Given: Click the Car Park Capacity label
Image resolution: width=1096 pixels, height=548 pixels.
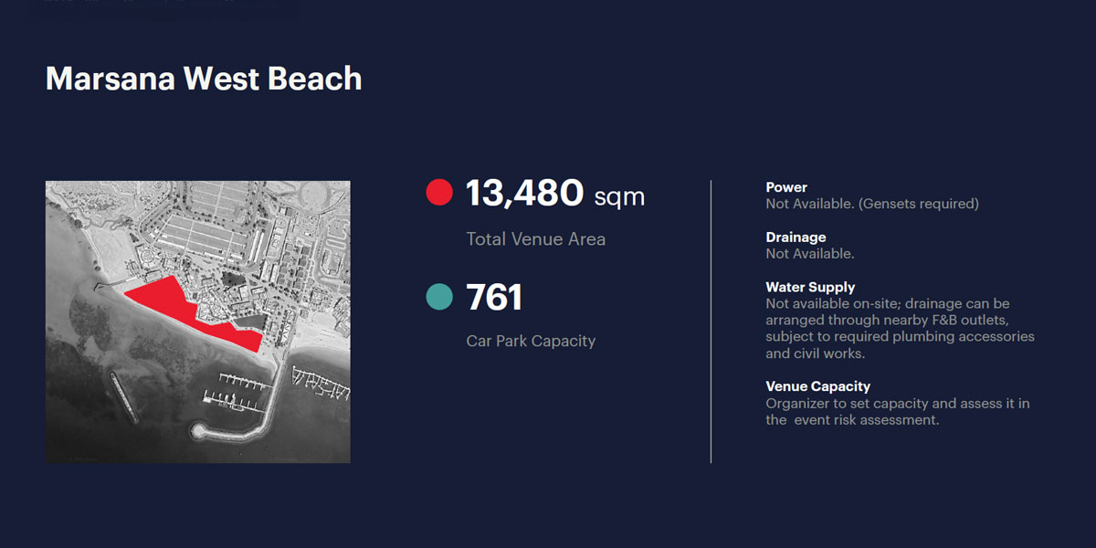Looking at the screenshot, I should click(x=531, y=341).
